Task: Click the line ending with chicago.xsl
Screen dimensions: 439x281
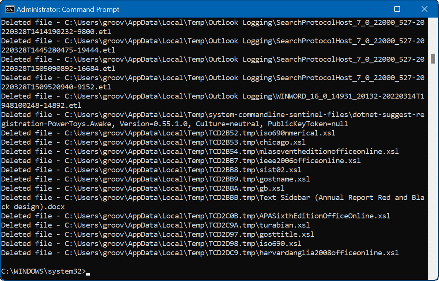Action: (153, 142)
